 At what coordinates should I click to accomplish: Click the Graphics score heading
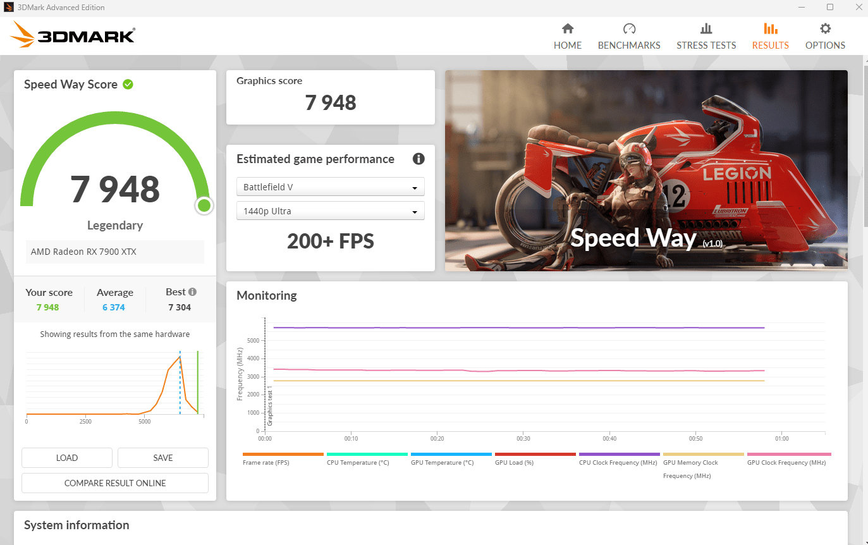coord(269,81)
